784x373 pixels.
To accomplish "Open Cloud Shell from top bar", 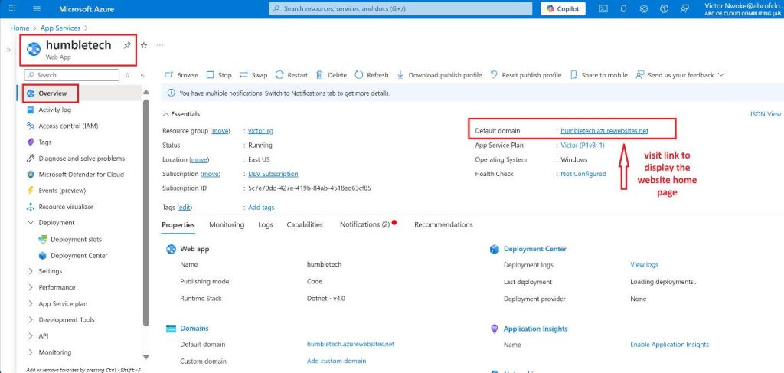I will pos(603,9).
